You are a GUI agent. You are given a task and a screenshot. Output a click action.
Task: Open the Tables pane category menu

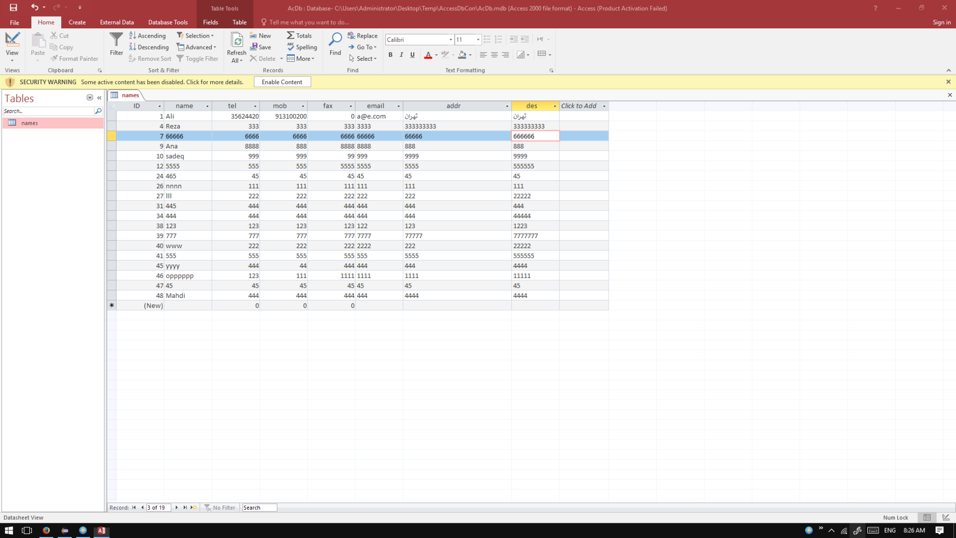[x=90, y=98]
